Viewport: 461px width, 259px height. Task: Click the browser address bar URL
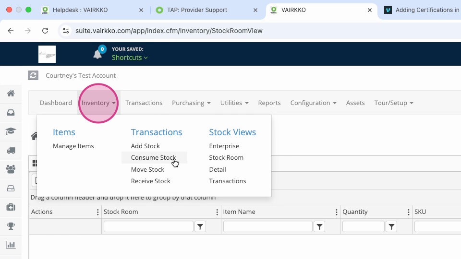[x=169, y=31]
